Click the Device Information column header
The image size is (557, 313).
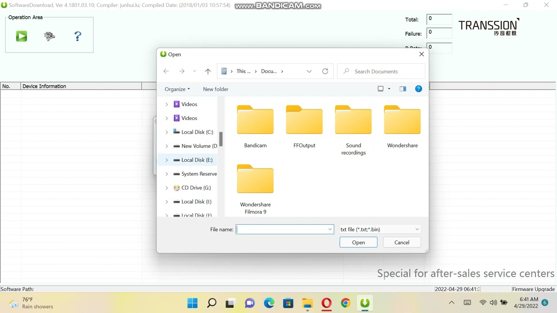81,86
